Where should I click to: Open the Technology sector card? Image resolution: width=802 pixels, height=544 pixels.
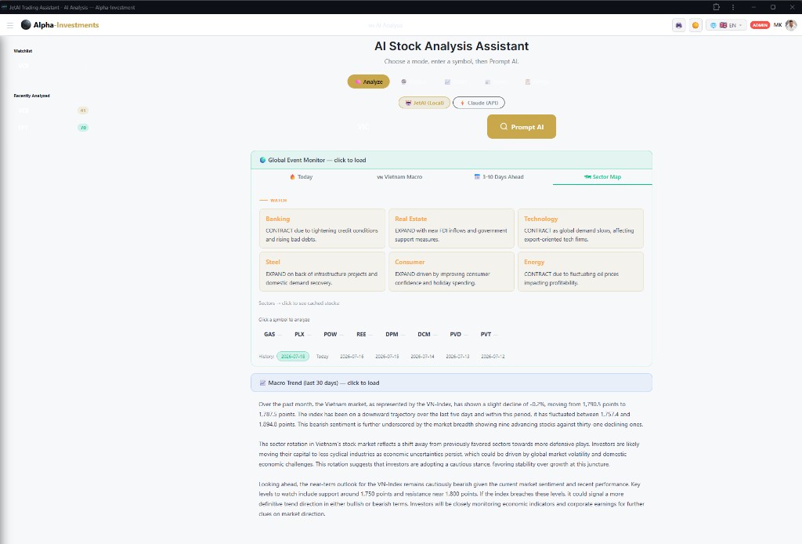pyautogui.click(x=580, y=228)
